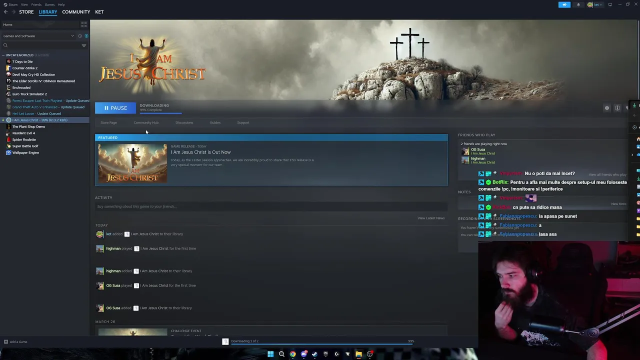Open the STORE section

[x=26, y=12]
